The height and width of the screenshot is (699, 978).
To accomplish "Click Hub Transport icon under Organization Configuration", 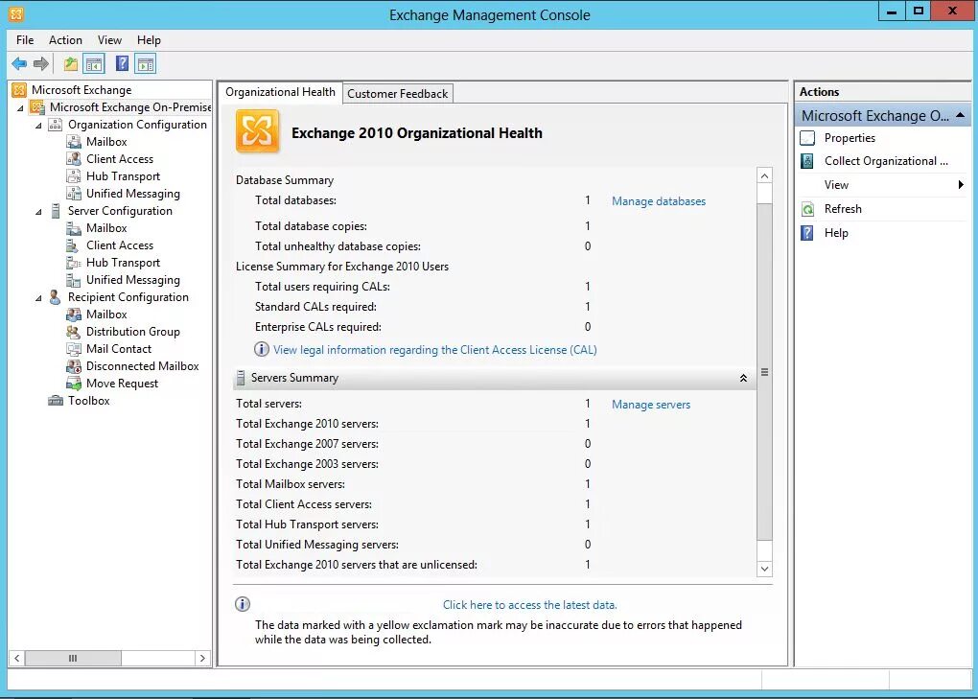I will (74, 176).
